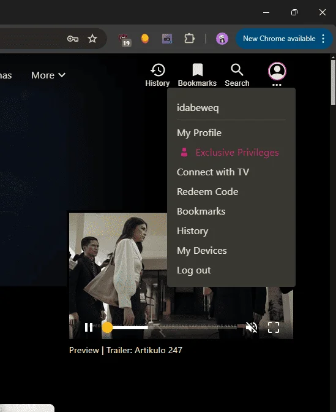
Task: Expand the More navigation dropdown
Action: (48, 75)
